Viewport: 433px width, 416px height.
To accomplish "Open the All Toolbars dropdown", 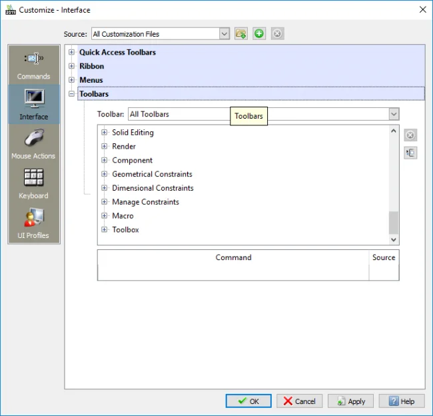I will [x=394, y=114].
